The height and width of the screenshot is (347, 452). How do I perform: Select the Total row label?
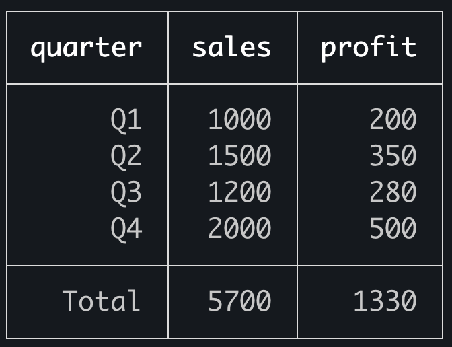(x=102, y=301)
